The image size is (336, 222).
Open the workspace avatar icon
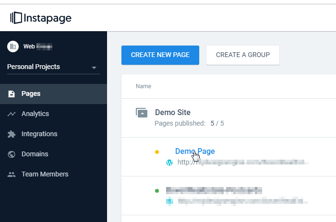[x=13, y=47]
